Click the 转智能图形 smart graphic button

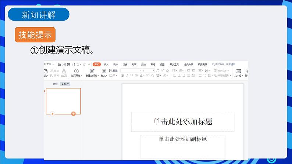pyautogui.click(x=222, y=75)
